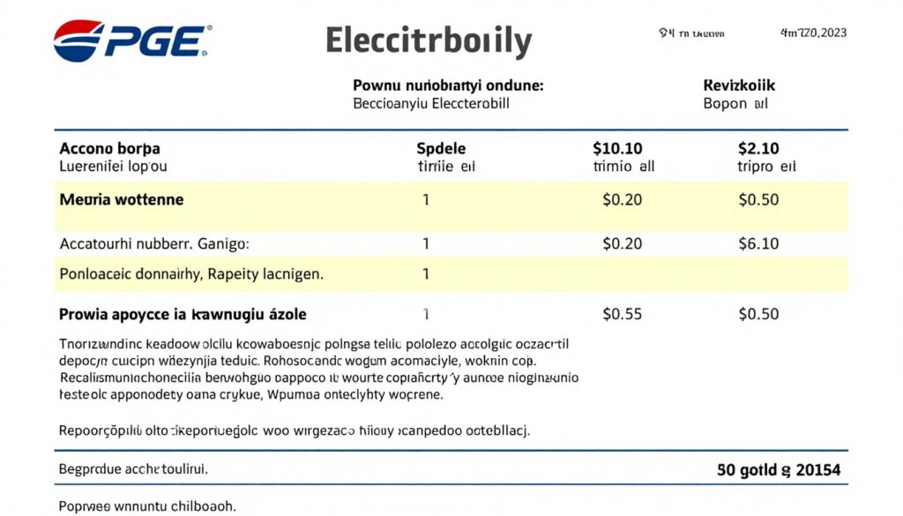903x516 pixels.
Task: Click the 4m720,2023 date text
Action: [x=813, y=34]
